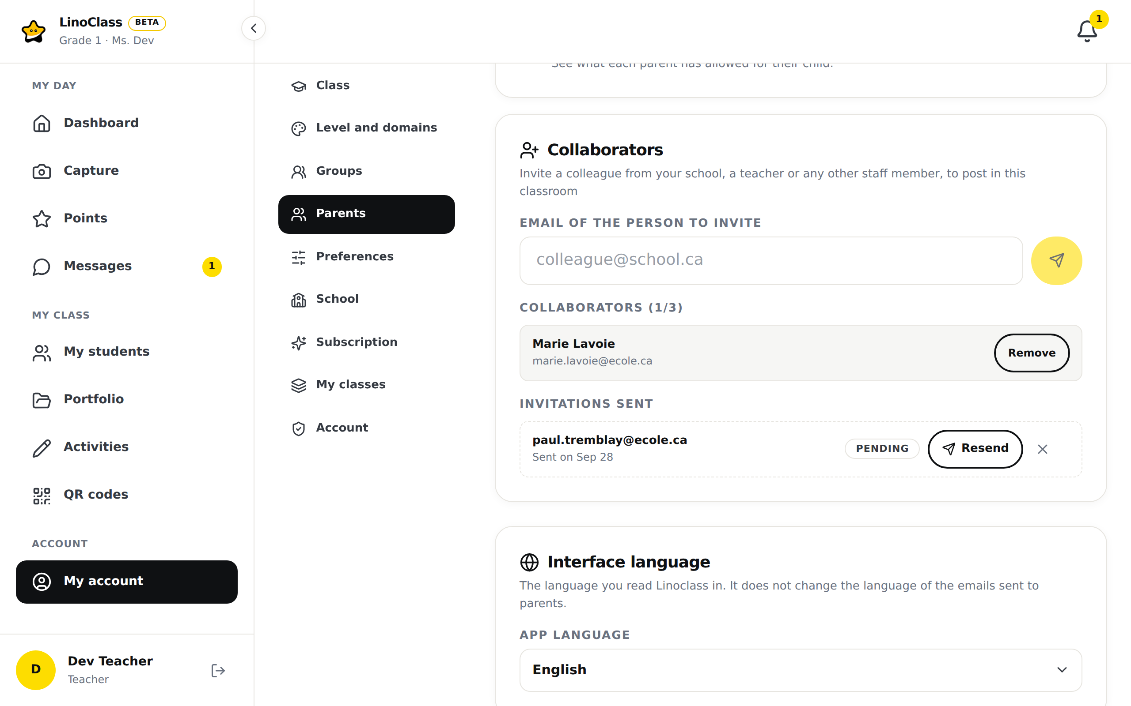
Task: Open Capture from the sidebar
Action: (127, 170)
